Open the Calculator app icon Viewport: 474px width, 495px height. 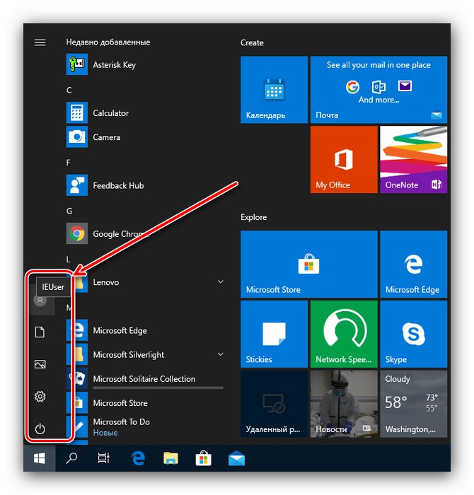tap(76, 112)
